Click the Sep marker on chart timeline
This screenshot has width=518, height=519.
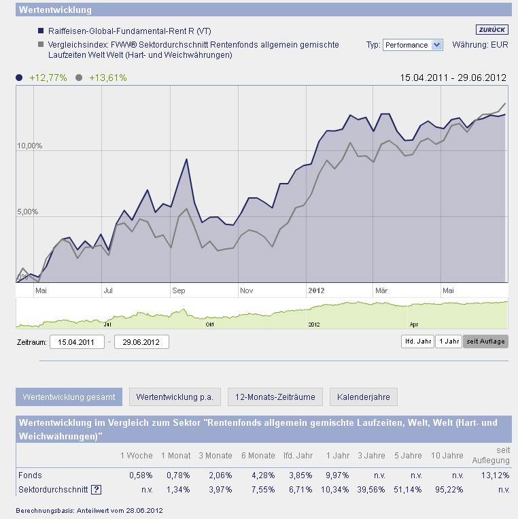(x=179, y=290)
